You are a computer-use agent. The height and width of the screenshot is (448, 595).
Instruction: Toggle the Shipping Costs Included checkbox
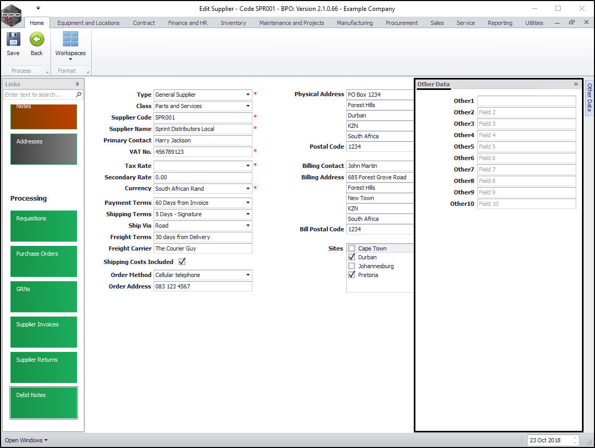click(182, 262)
